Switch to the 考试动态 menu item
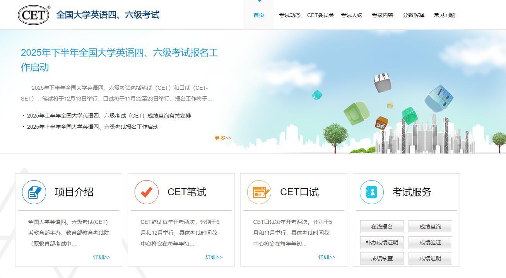 (x=289, y=15)
